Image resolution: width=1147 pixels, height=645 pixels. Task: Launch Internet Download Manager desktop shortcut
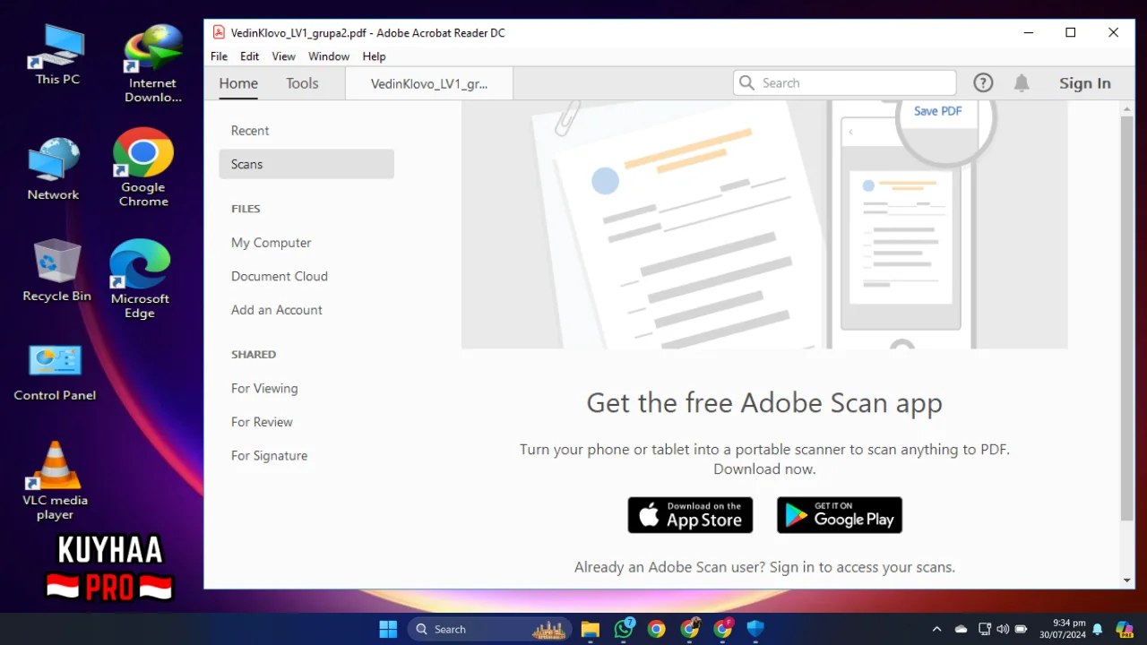pos(153,64)
